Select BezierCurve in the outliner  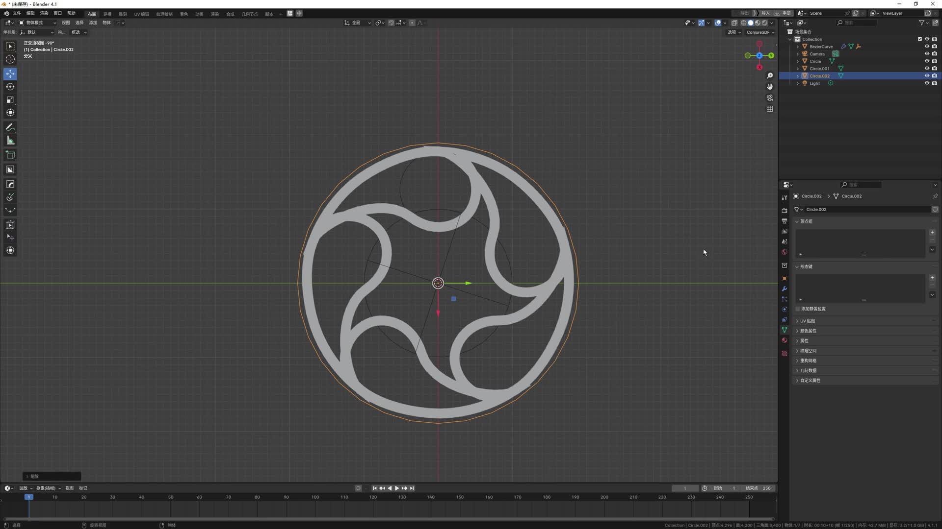click(821, 47)
